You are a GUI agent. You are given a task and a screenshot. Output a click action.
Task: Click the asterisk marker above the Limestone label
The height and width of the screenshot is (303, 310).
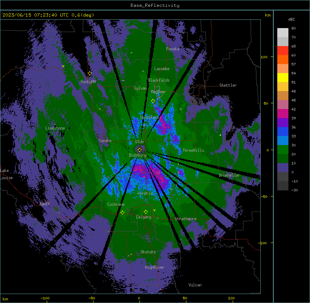(55, 125)
